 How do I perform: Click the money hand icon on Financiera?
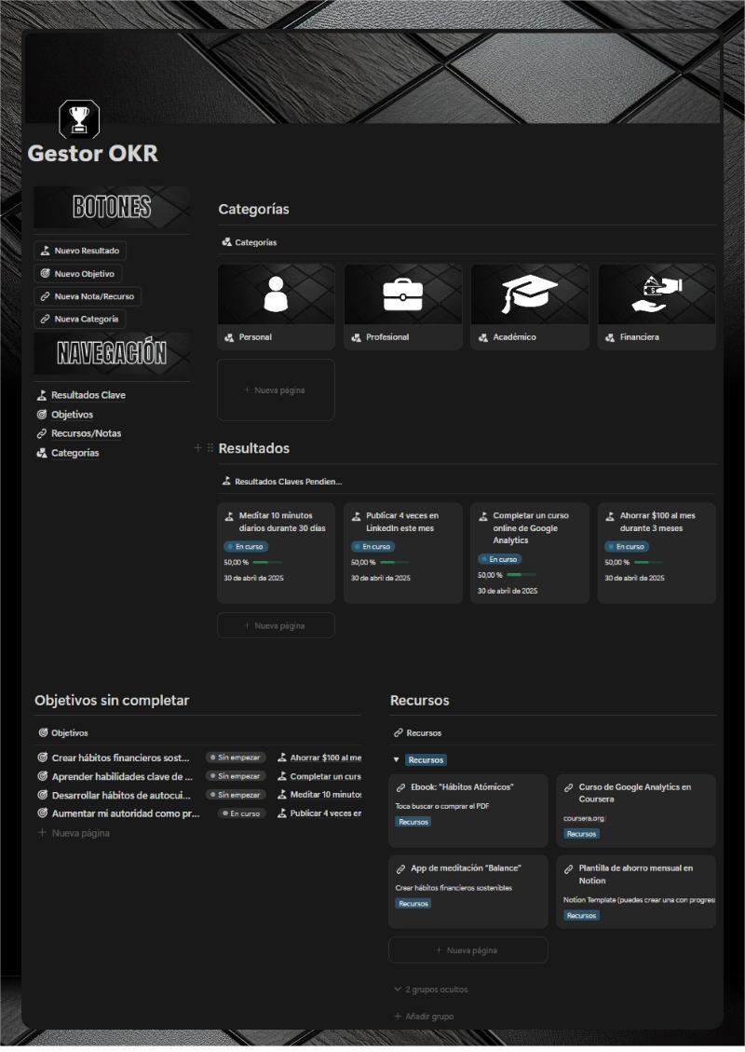(657, 294)
